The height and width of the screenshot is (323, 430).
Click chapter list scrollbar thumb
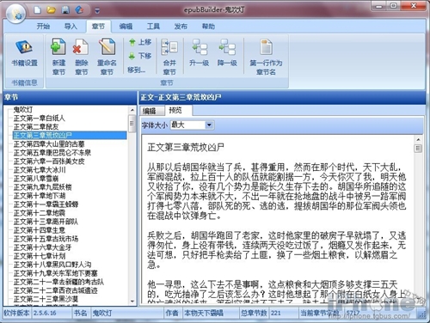pos(132,124)
